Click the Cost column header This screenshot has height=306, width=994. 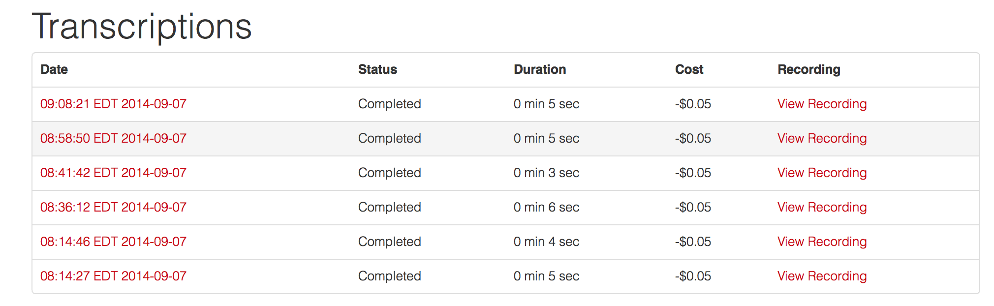[689, 69]
